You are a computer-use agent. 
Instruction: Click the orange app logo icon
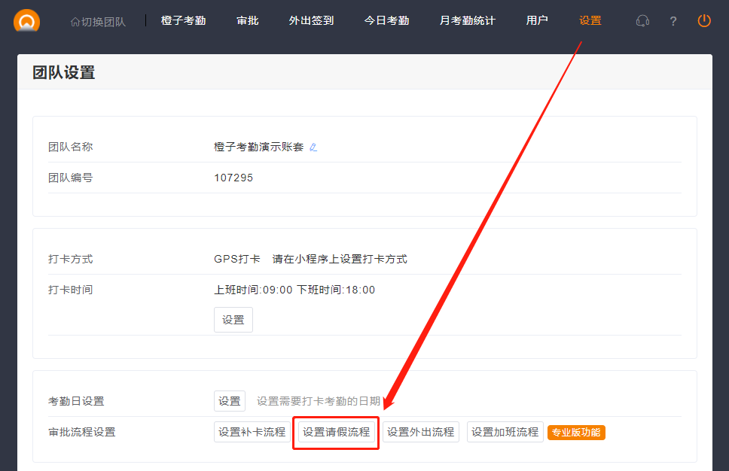click(x=27, y=21)
